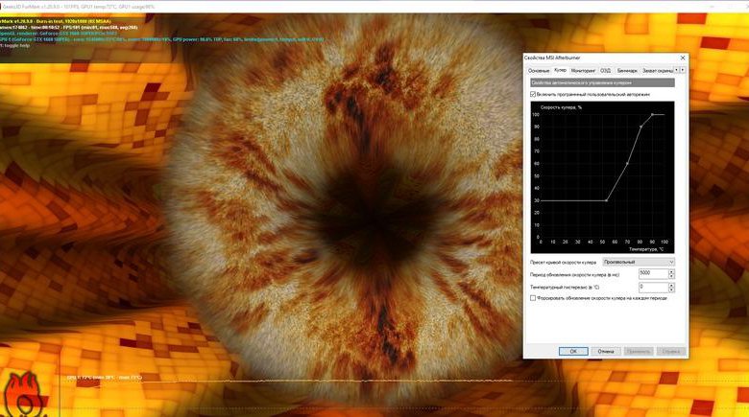Close the MSI Afterburner properties dialog
Image resolution: width=749 pixels, height=417 pixels.
coord(683,58)
